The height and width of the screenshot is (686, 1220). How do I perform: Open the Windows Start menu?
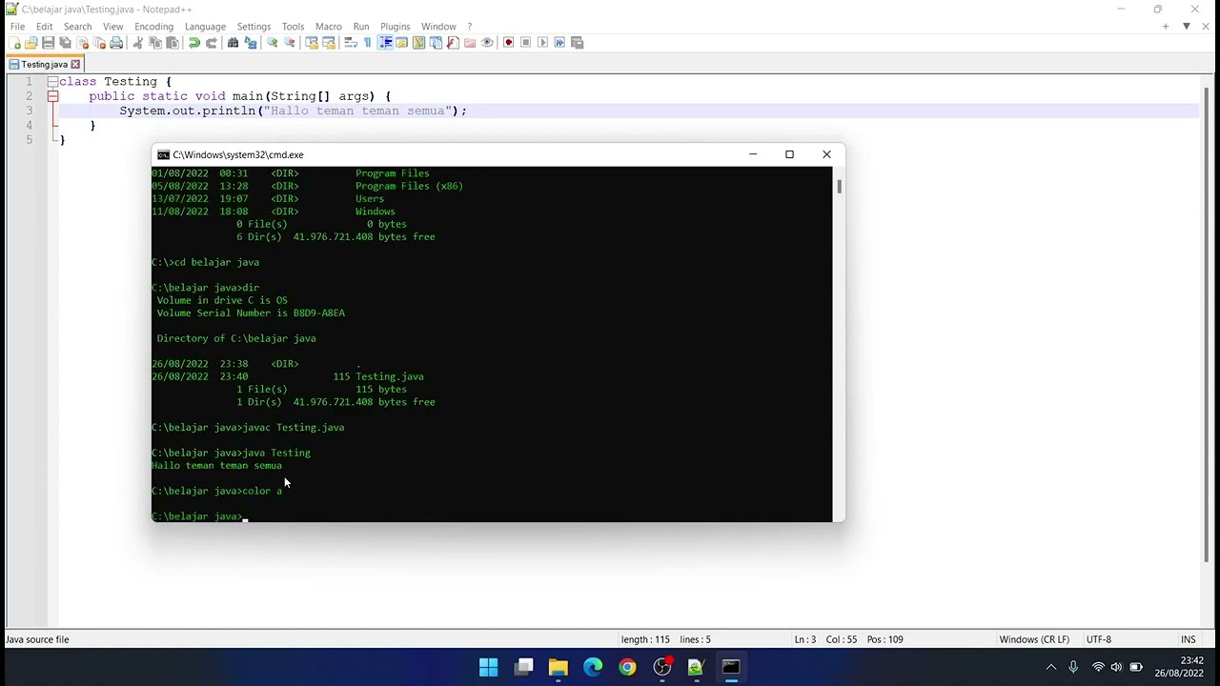(488, 667)
